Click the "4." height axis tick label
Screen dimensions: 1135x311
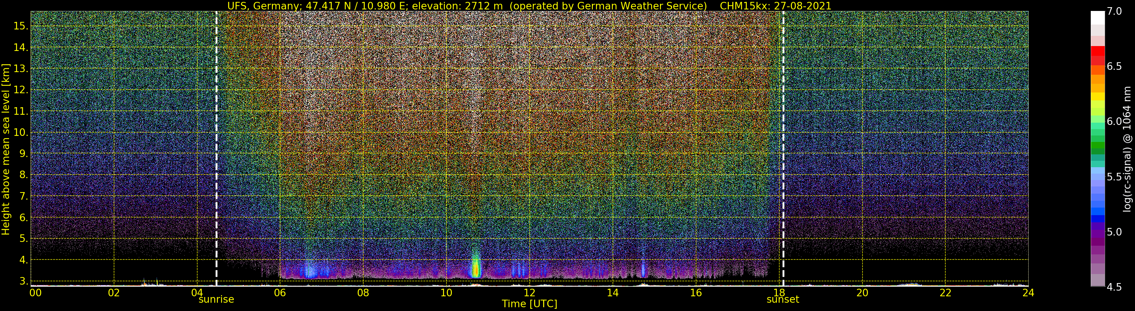[23, 260]
